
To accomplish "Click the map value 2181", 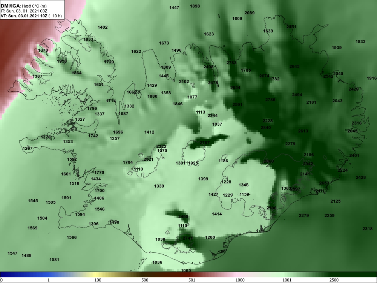I will [311, 103].
